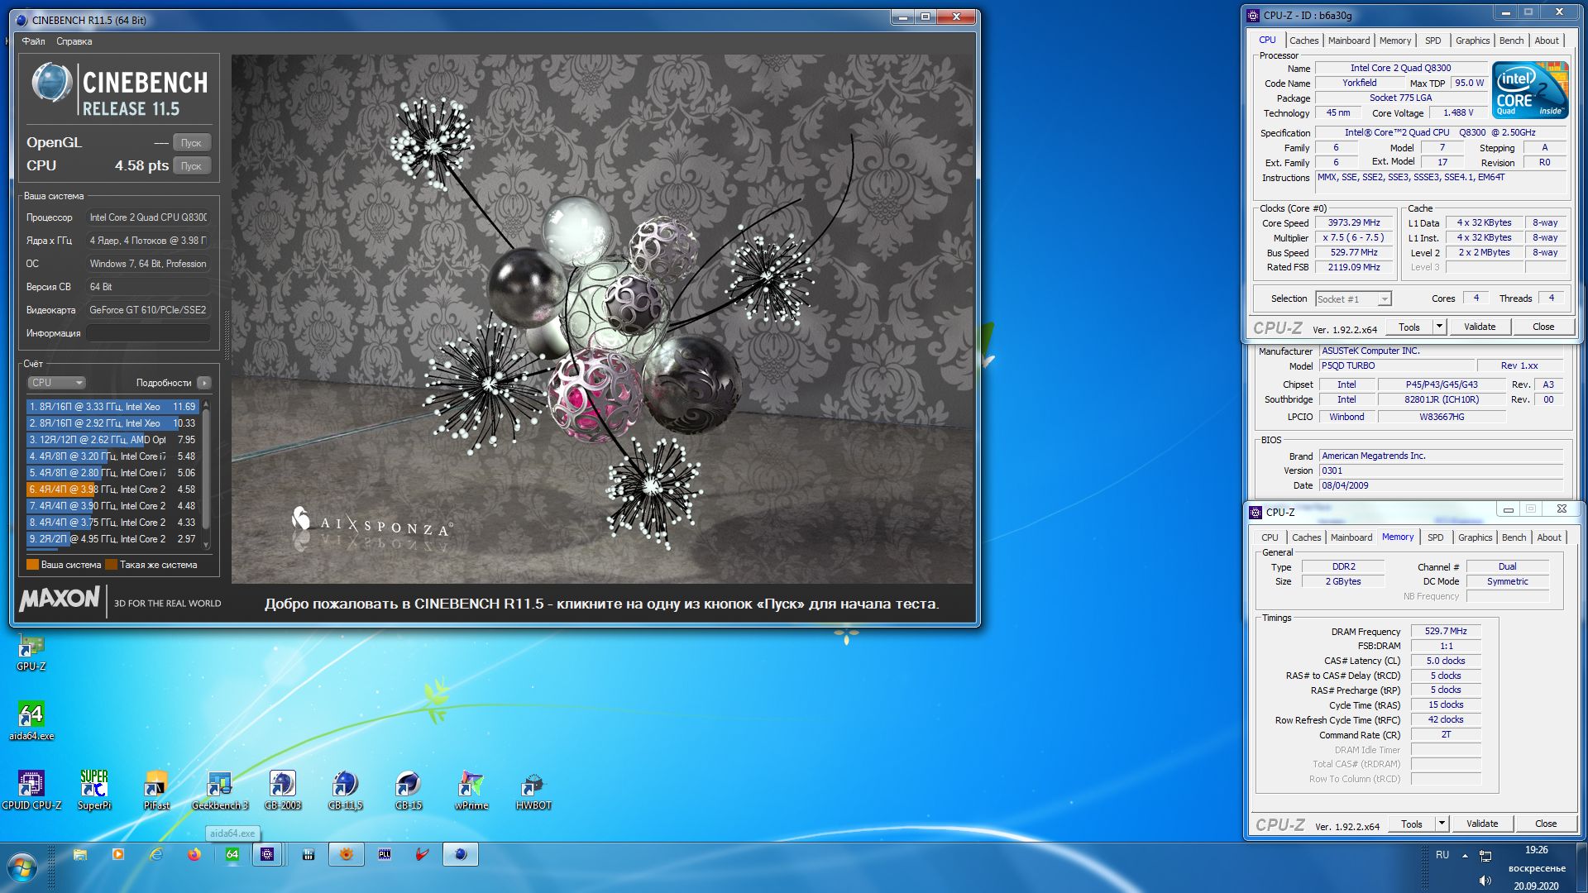Open the CPU ranking type dropdown
1588x893 pixels.
[x=56, y=383]
